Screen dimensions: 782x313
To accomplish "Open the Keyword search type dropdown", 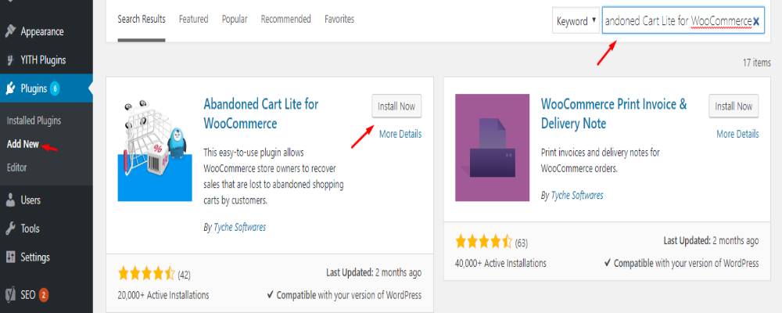I will [576, 21].
